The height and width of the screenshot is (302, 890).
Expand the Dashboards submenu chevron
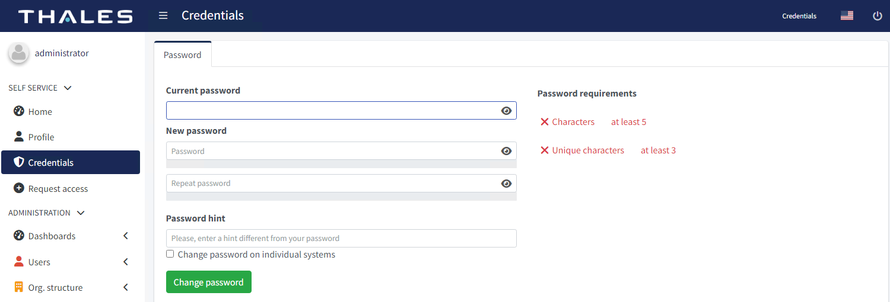click(x=126, y=236)
